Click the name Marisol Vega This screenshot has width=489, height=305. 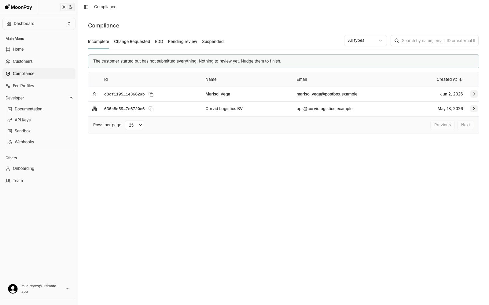[x=218, y=94]
